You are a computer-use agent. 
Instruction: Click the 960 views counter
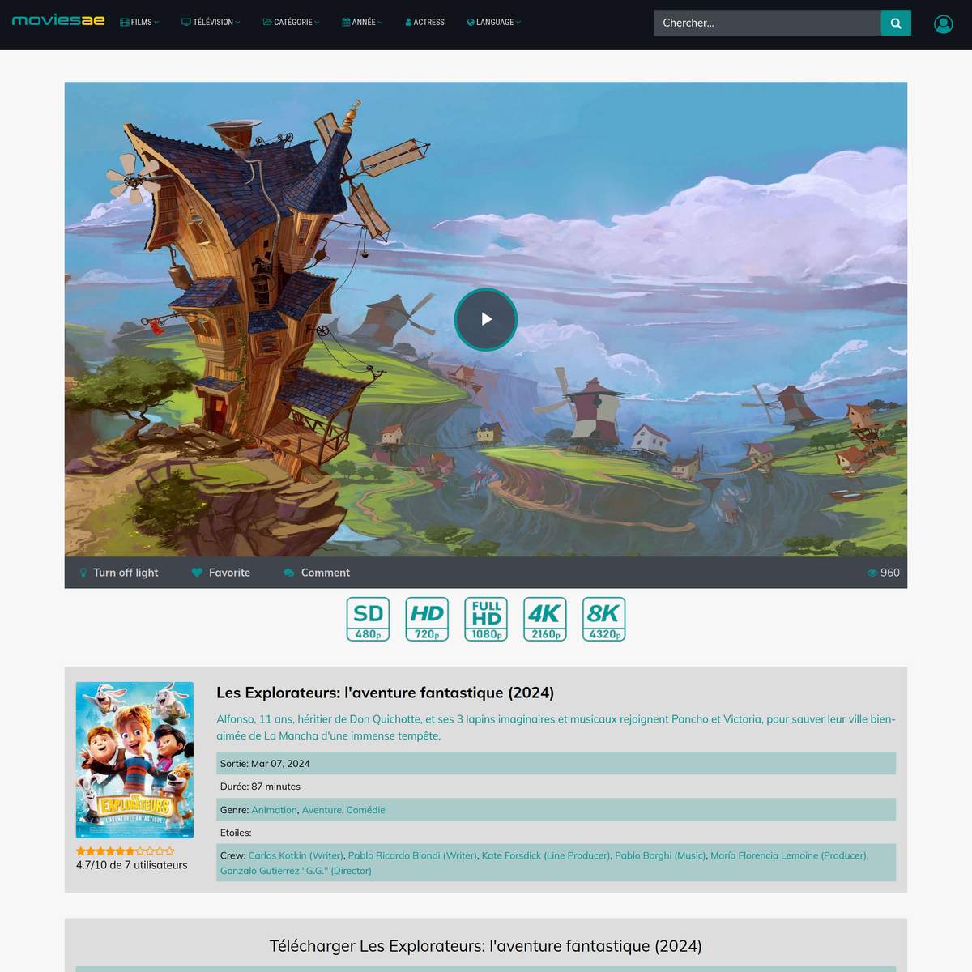[x=883, y=573]
